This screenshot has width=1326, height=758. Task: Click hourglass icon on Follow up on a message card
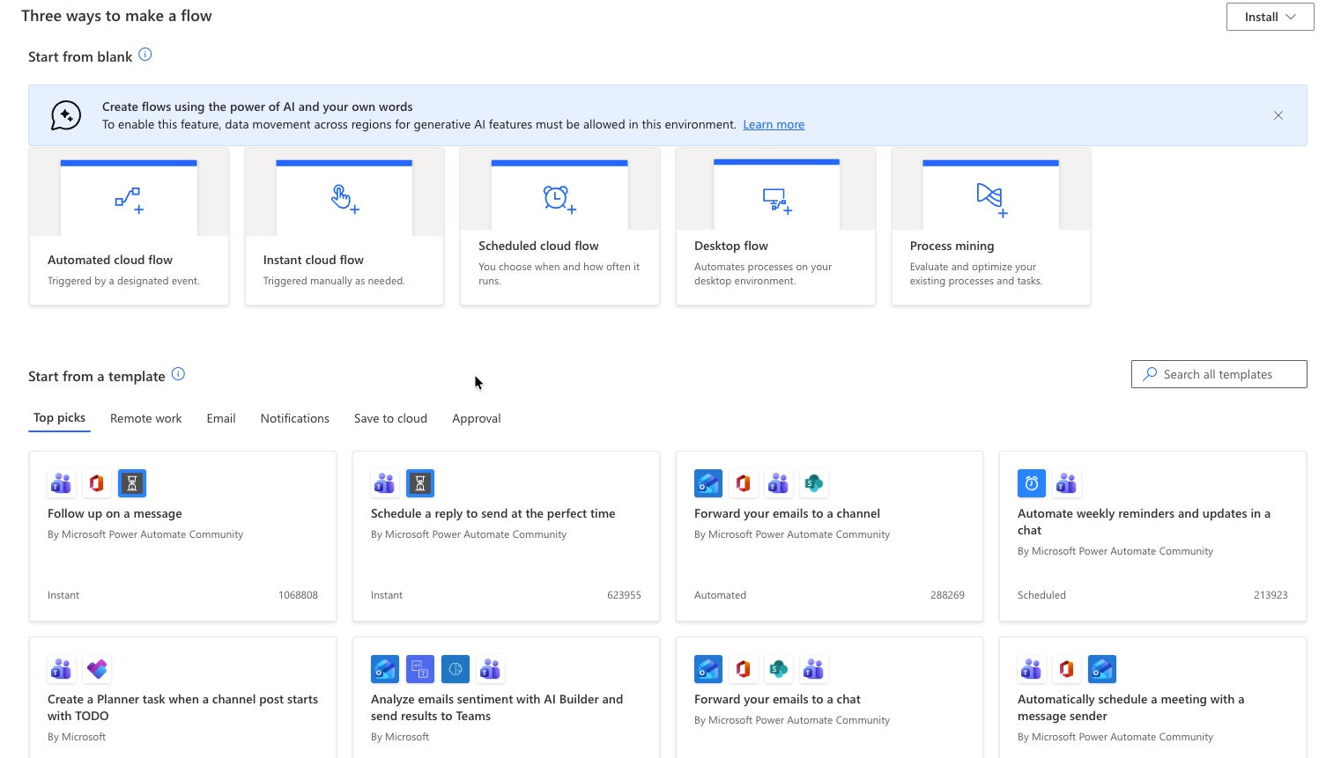(x=132, y=483)
